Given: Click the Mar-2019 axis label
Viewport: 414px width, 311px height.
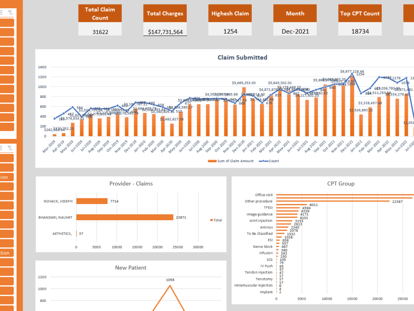Looking at the screenshot, I should [x=49, y=146].
